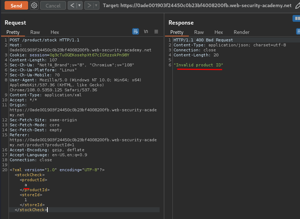Click the HTTP/1.1 400 Bad Request line
This screenshot has width=300, height=219.
(x=203, y=40)
